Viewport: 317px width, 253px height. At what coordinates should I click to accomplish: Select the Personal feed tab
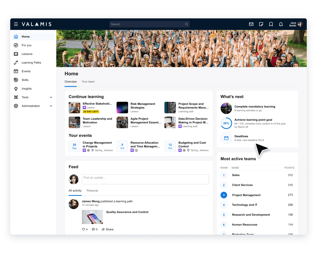click(x=92, y=191)
